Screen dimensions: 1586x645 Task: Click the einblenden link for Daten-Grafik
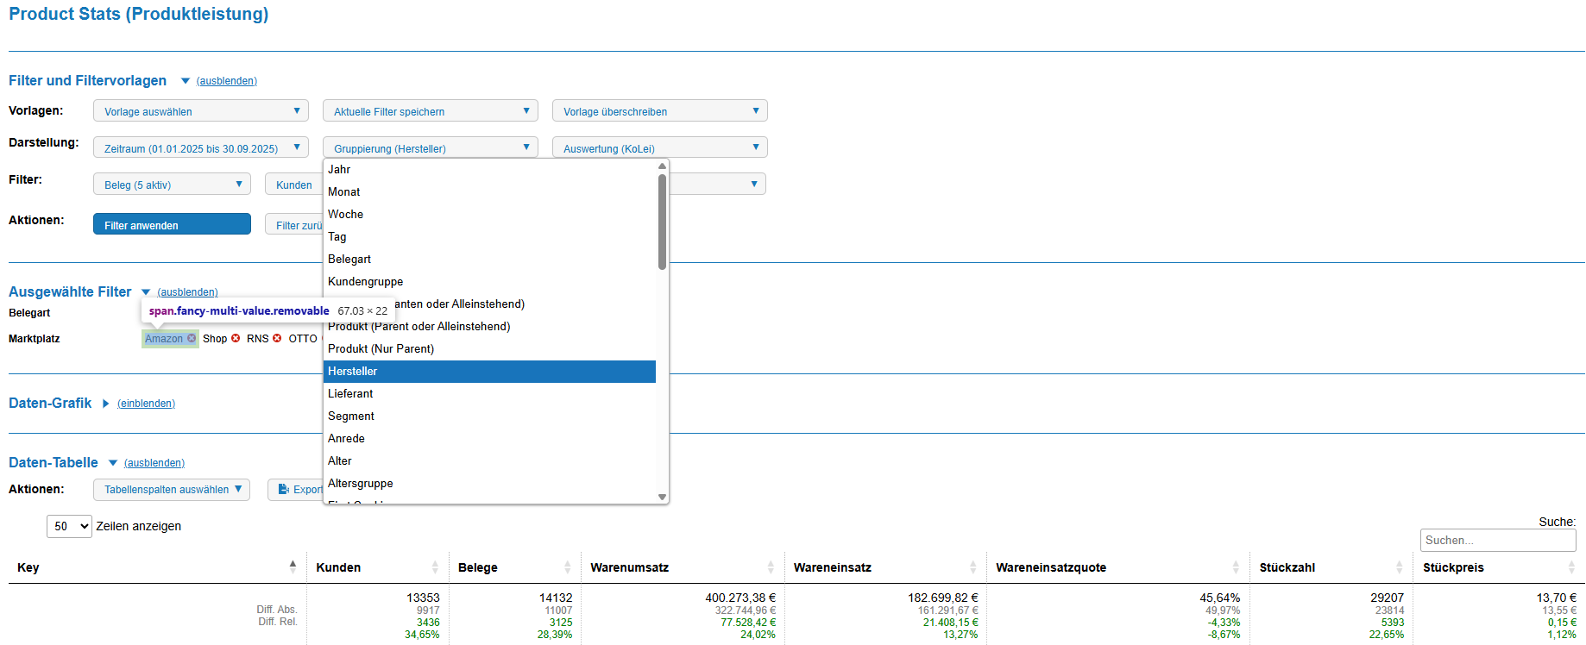146,404
